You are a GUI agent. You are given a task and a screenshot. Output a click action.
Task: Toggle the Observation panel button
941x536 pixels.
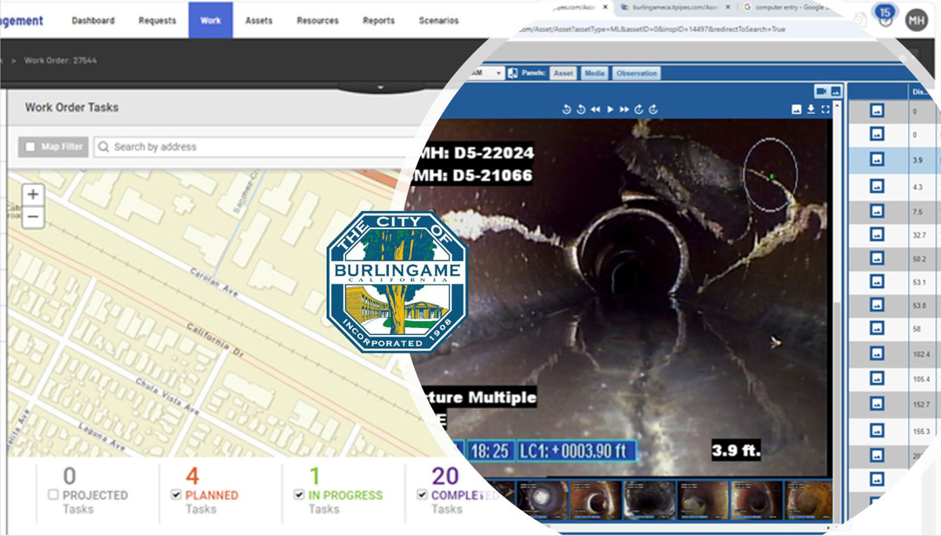click(x=636, y=73)
